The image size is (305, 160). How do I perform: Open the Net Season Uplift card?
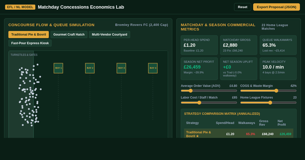[x=239, y=69]
